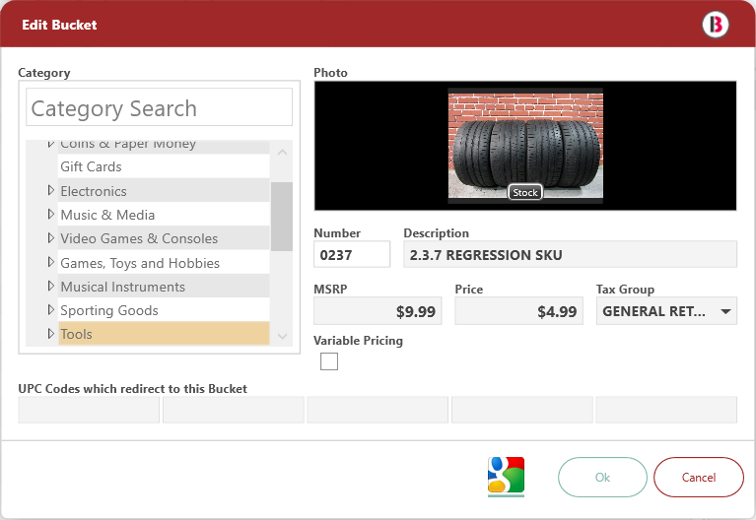Open the Tax Group dropdown
This screenshot has height=520, width=756.
[666, 311]
